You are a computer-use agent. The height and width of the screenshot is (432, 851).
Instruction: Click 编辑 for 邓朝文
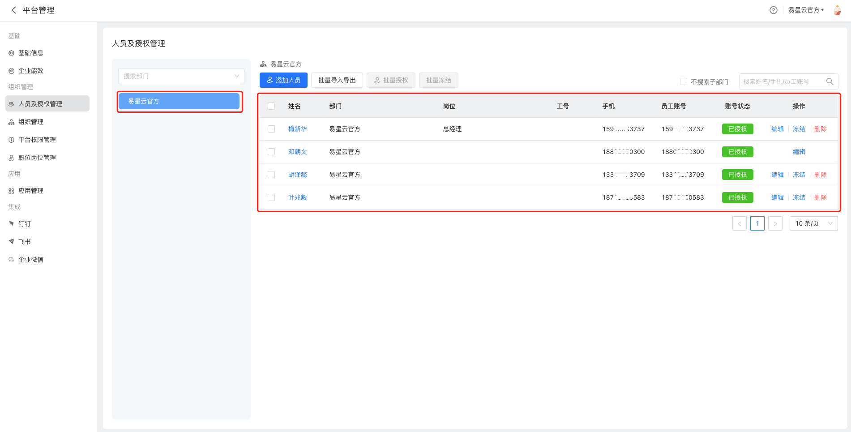799,152
